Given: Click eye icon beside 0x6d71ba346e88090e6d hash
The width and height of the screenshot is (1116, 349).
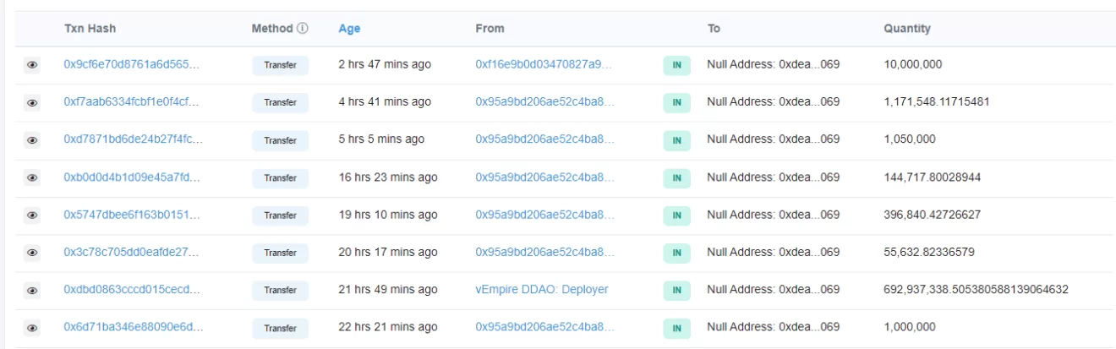Looking at the screenshot, I should point(32,328).
